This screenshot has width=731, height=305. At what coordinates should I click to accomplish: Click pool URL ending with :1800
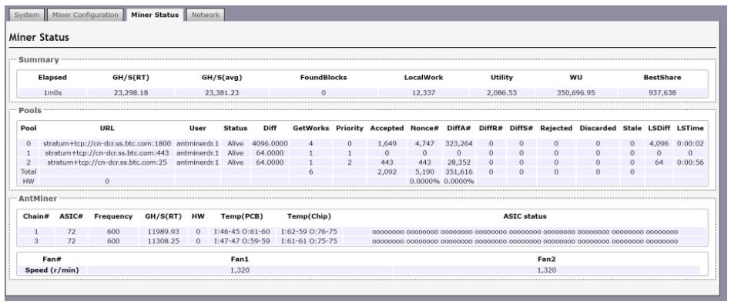coord(107,143)
